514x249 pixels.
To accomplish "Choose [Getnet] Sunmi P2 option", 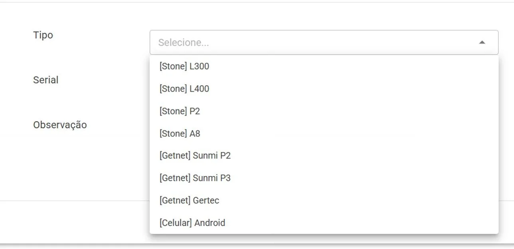I will click(x=324, y=155).
